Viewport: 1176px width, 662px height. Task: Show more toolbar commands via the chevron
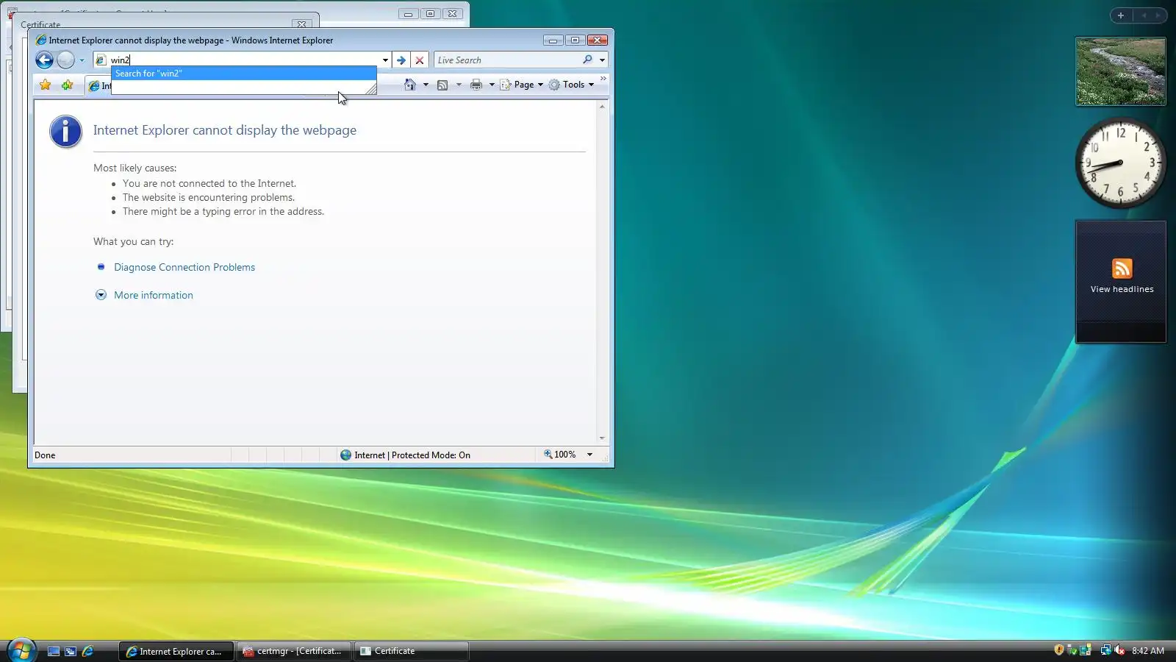[603, 78]
